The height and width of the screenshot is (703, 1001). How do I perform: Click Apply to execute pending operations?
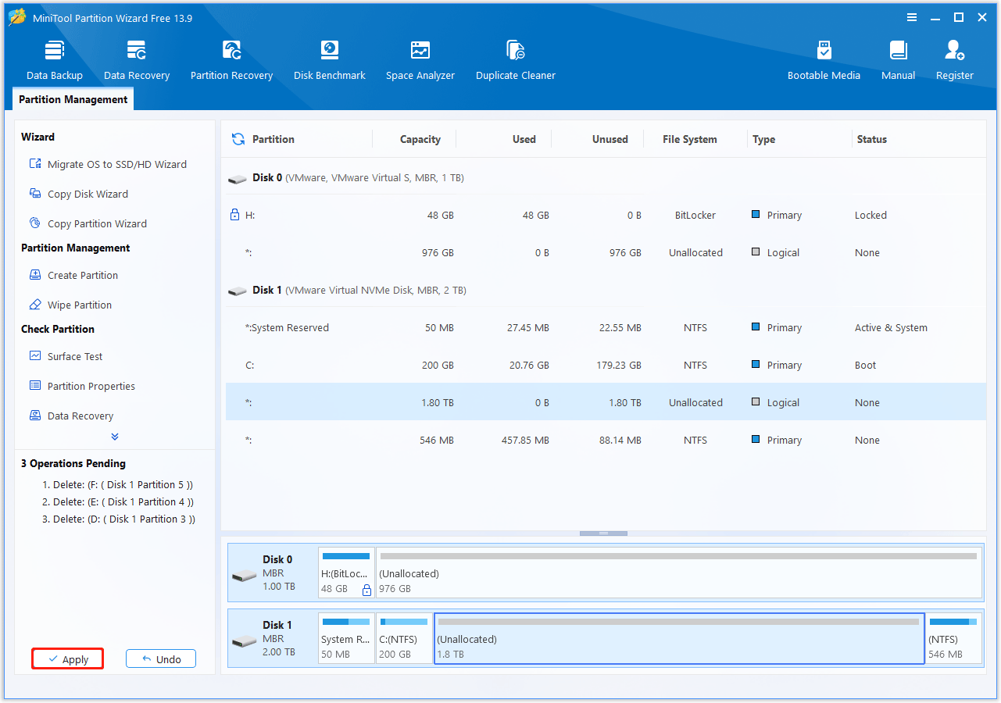point(67,659)
